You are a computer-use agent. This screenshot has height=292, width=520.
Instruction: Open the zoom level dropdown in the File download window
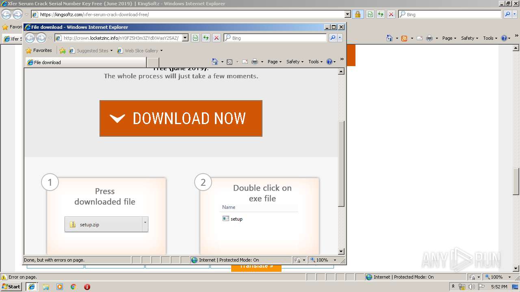pyautogui.click(x=335, y=260)
